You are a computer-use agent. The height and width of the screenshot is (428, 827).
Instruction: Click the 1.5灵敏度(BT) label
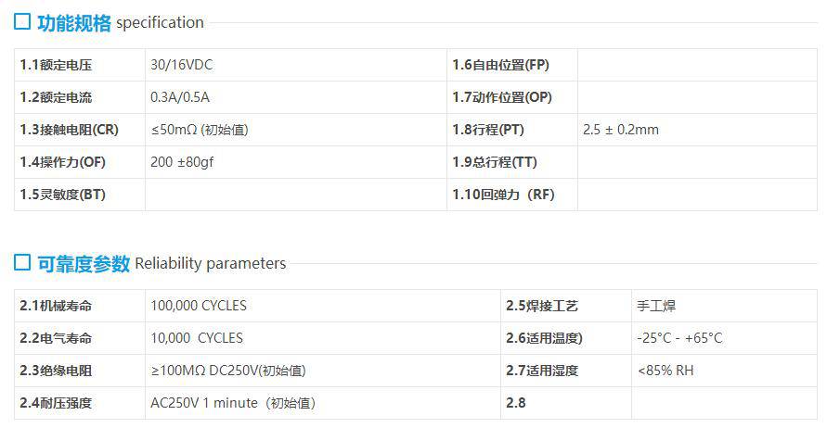click(63, 195)
